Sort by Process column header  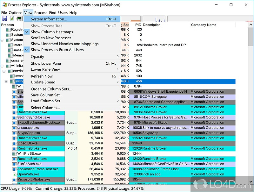12,25
